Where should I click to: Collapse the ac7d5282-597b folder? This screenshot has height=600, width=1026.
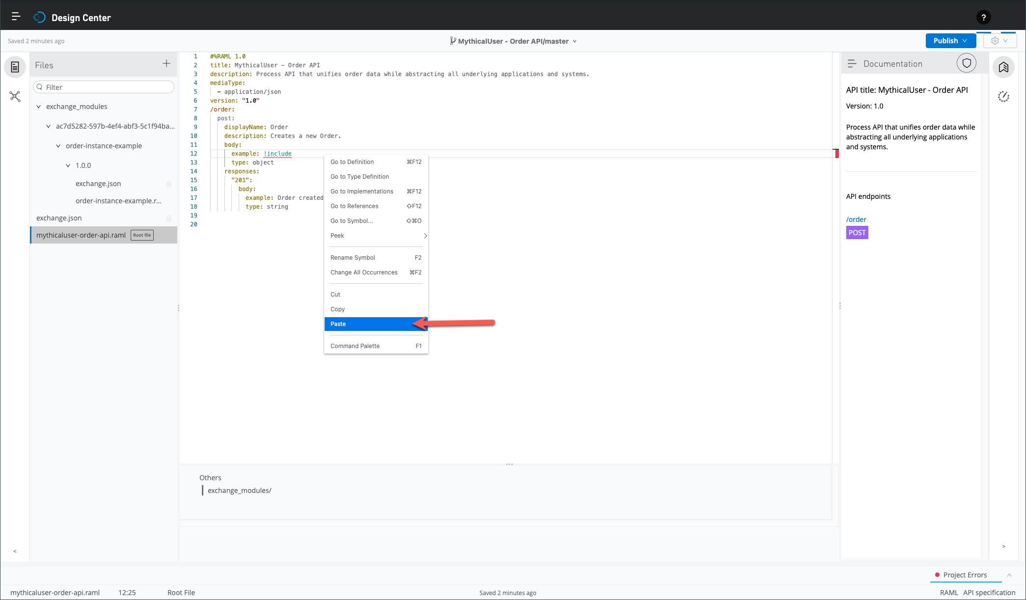point(49,126)
